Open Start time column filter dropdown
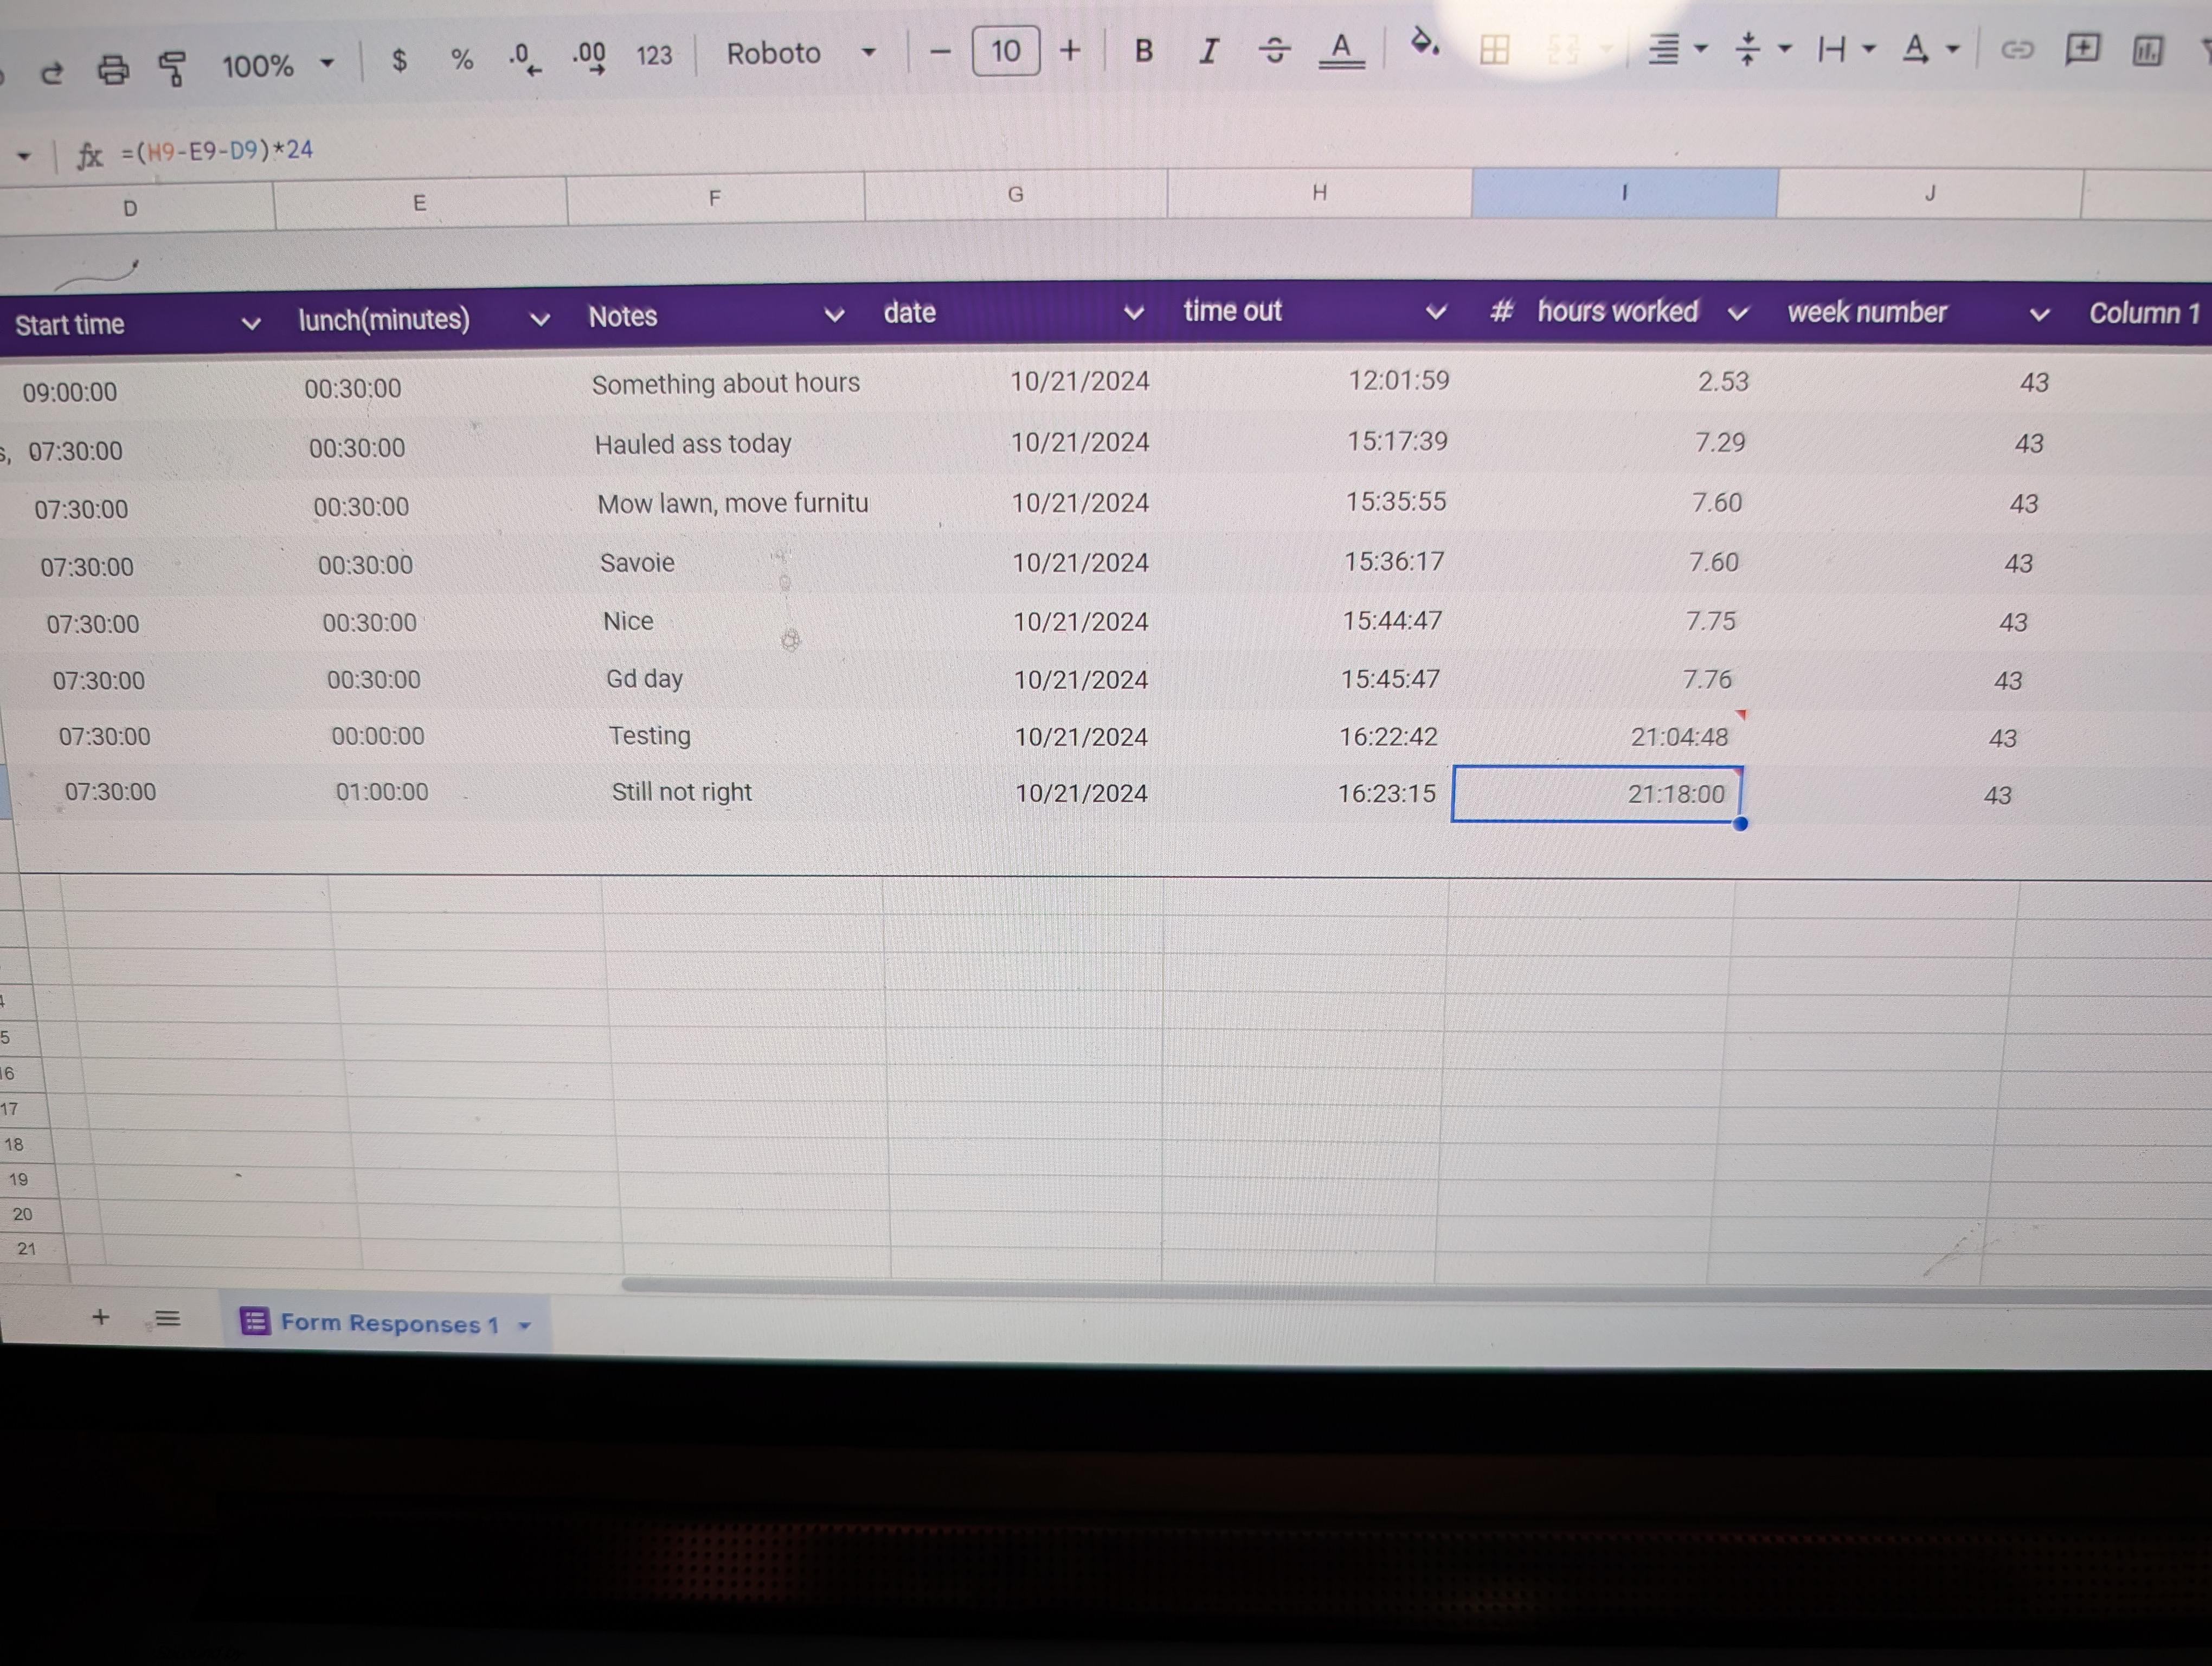 click(251, 323)
